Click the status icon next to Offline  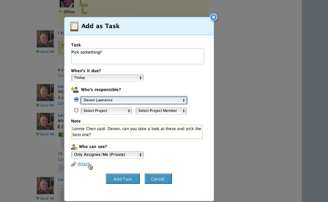(60, 12)
